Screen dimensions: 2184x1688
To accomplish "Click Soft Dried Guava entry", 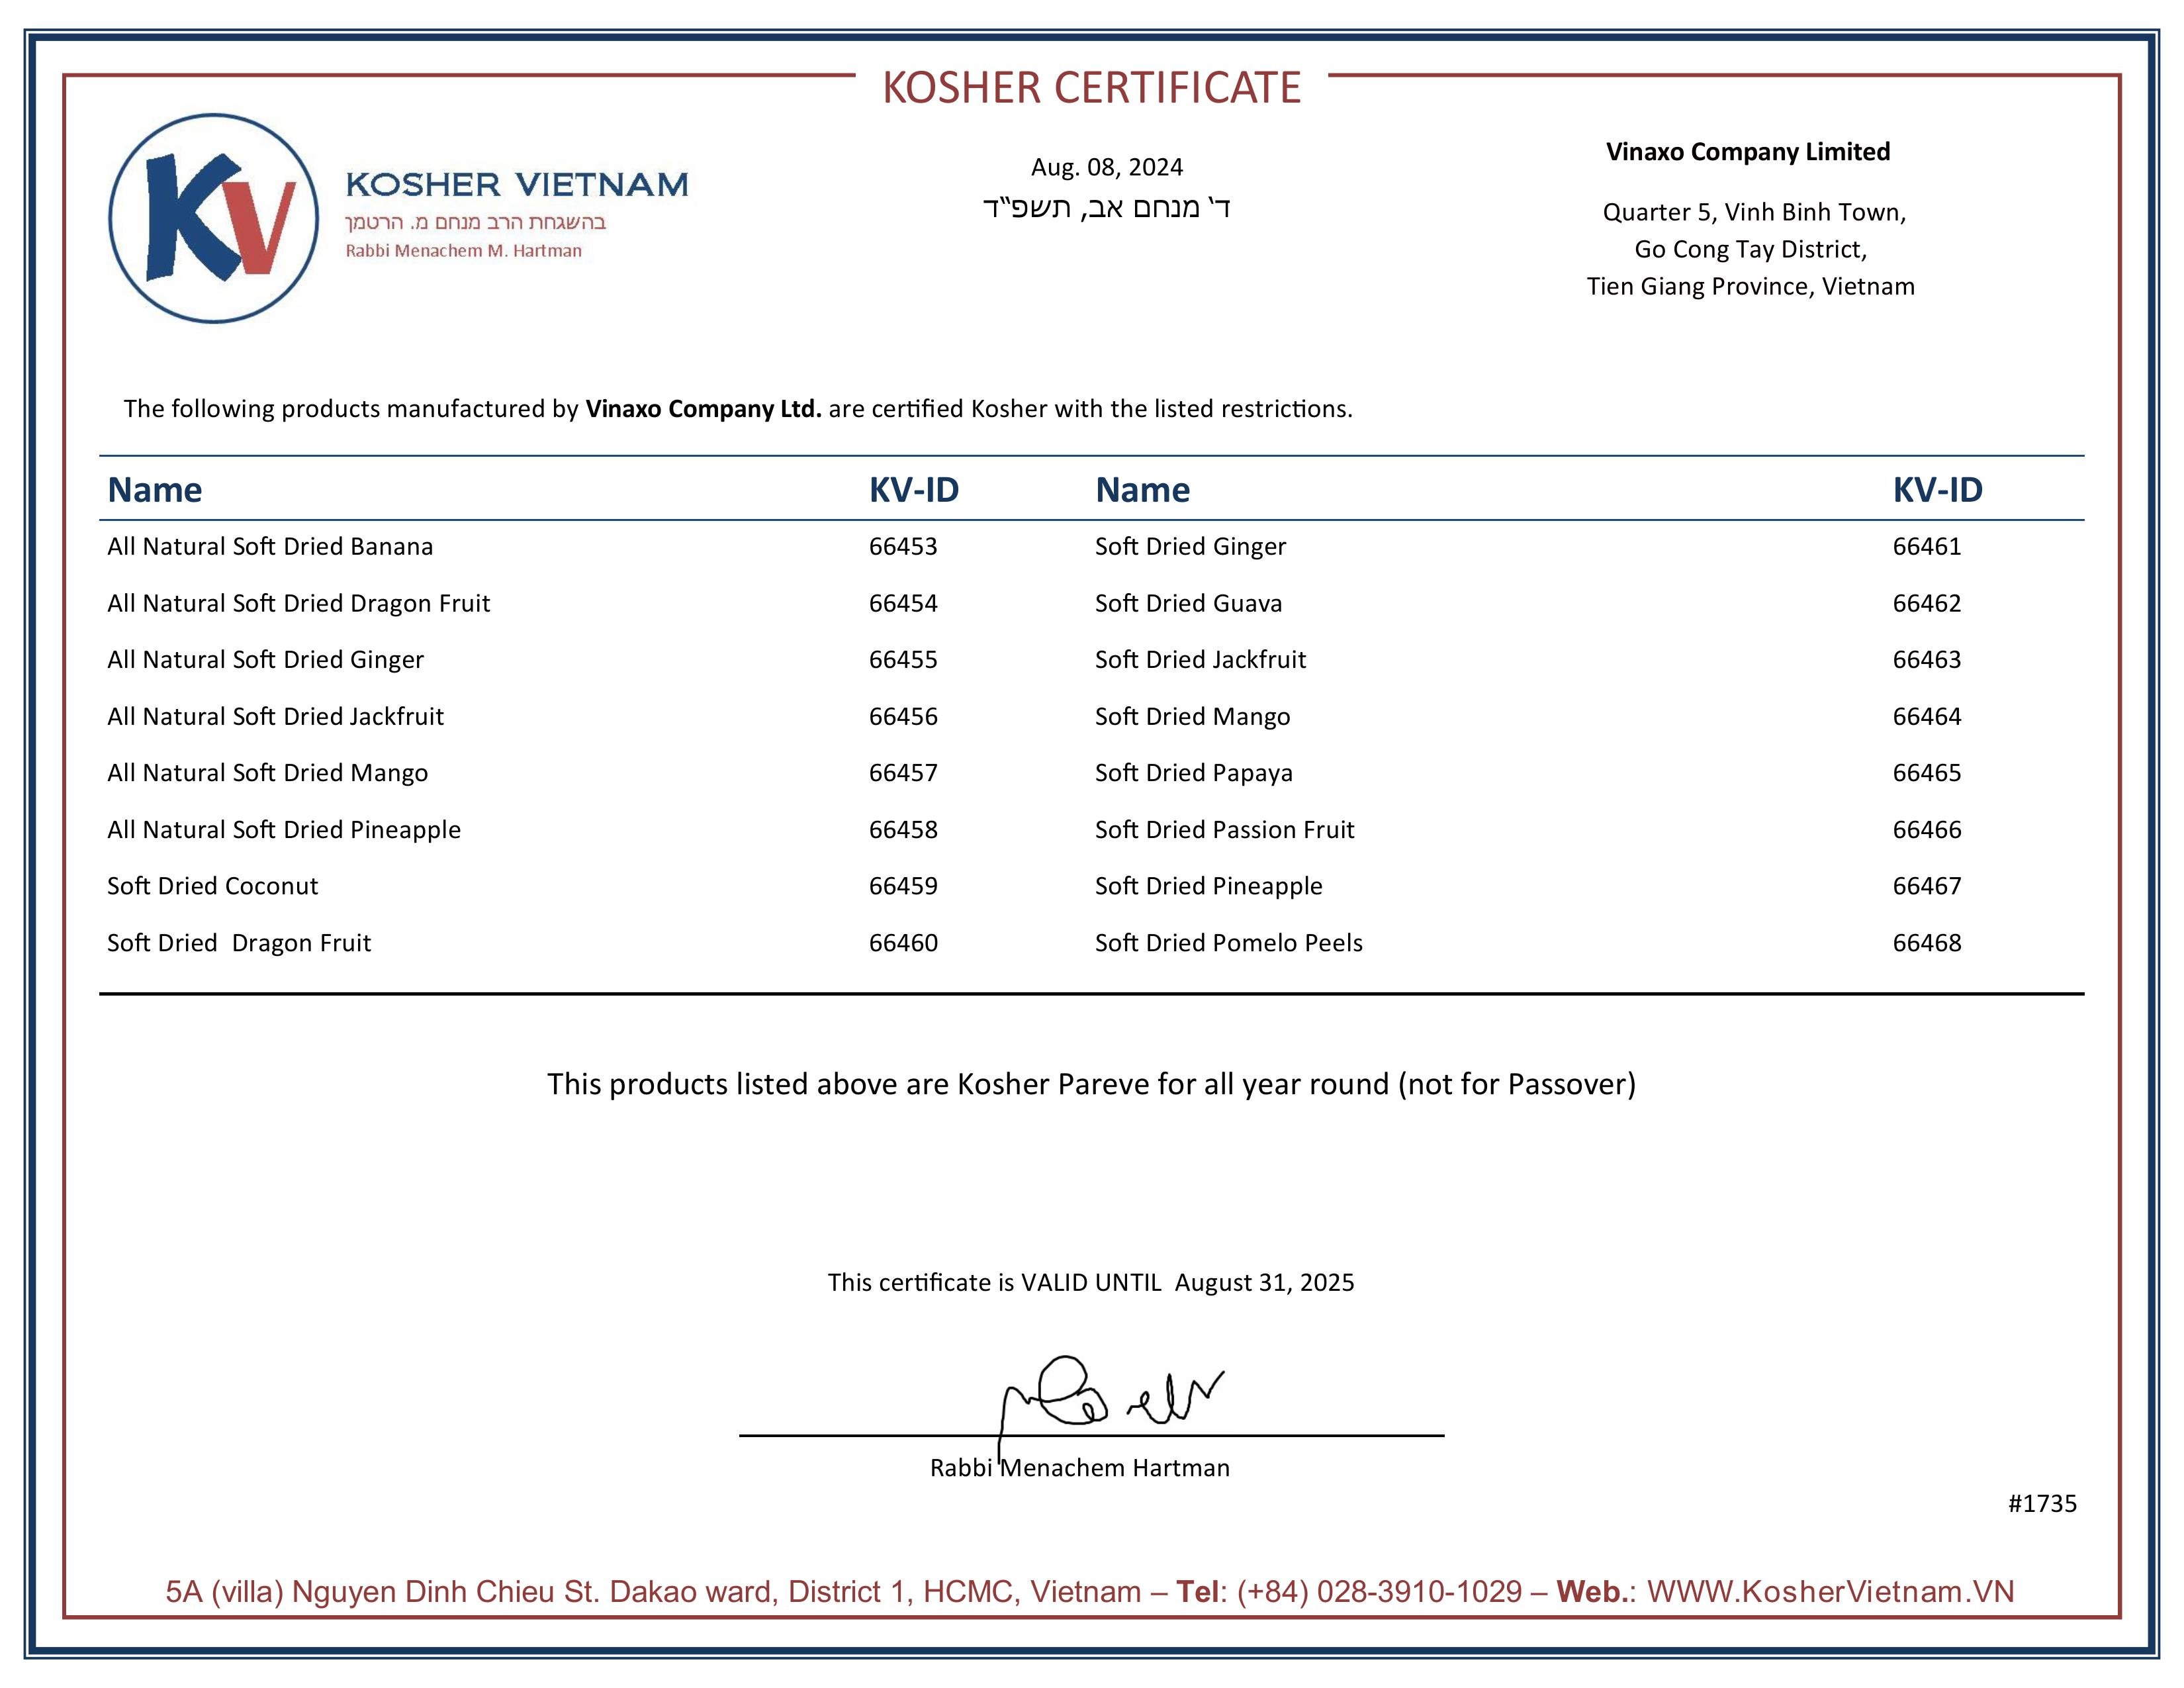I will click(1188, 603).
